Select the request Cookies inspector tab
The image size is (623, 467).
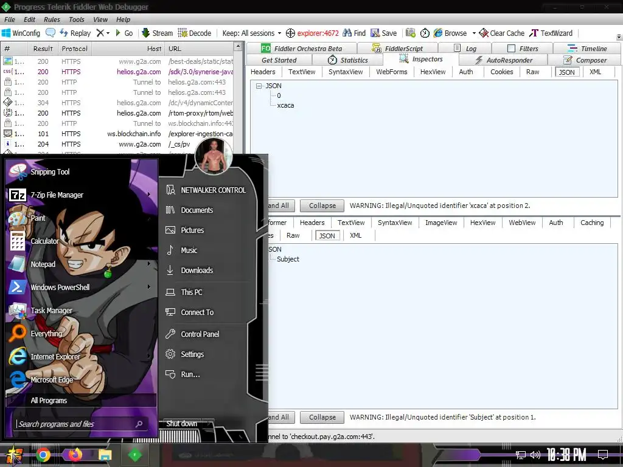(x=501, y=72)
